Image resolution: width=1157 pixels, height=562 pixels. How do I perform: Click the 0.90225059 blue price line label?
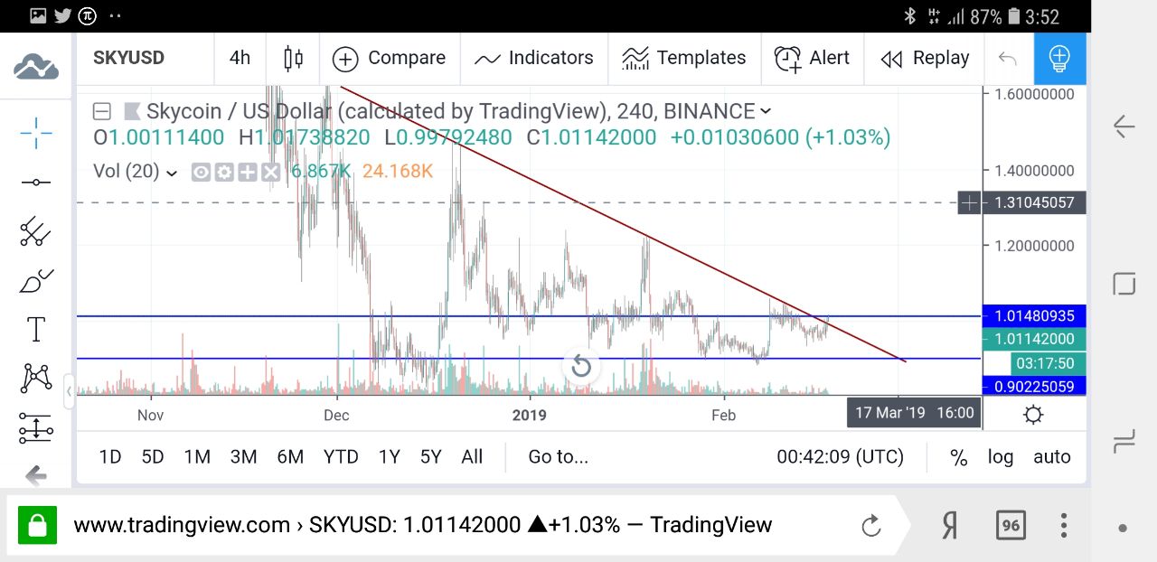point(1034,387)
